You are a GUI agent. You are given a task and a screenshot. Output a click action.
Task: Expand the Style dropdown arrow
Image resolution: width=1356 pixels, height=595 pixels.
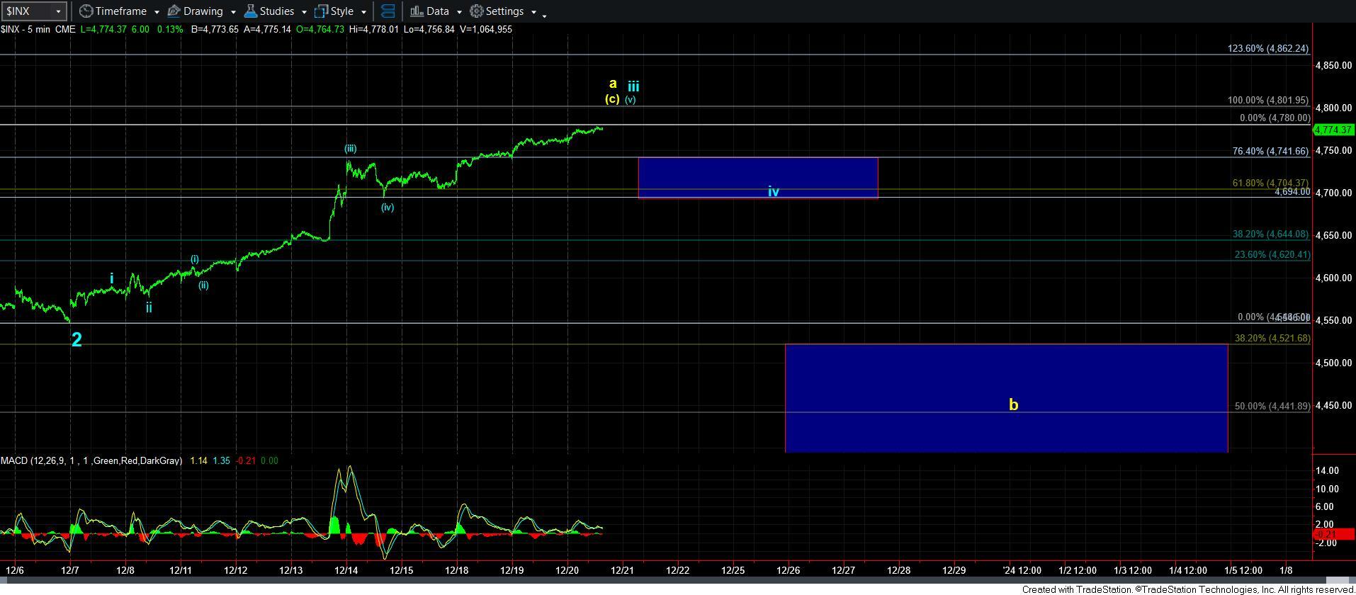363,12
